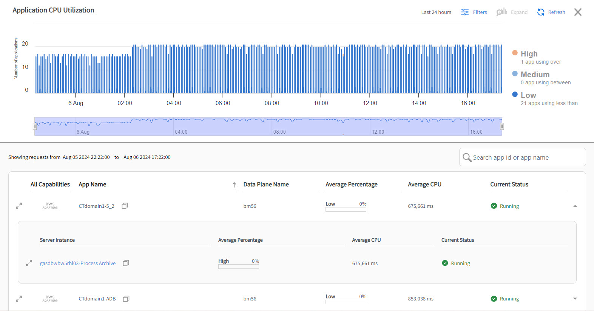The width and height of the screenshot is (594, 311).
Task: Toggle the Low series in chart legend
Action: click(528, 95)
